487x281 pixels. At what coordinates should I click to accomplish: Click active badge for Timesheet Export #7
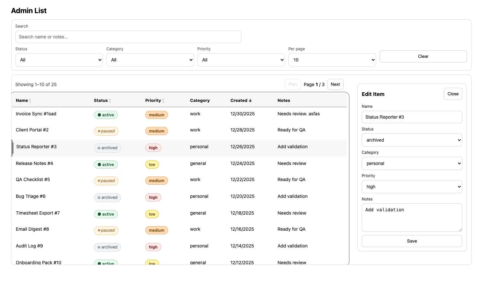106,214
